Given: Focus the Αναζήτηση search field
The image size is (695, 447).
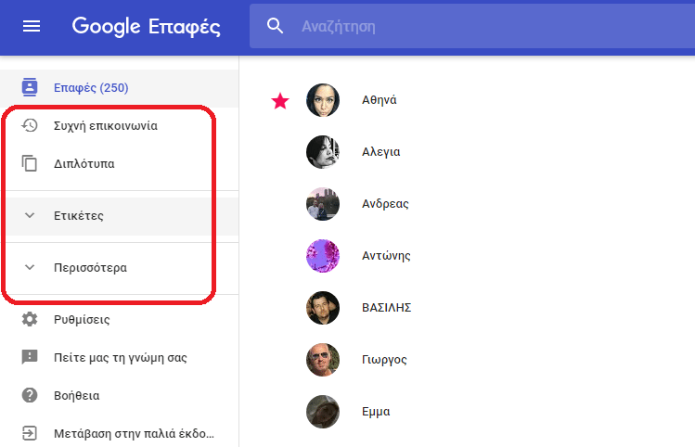Looking at the screenshot, I should (472, 26).
